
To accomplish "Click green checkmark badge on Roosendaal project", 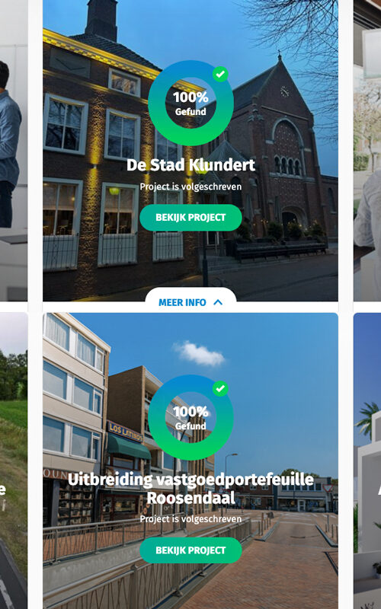I will coord(220,388).
